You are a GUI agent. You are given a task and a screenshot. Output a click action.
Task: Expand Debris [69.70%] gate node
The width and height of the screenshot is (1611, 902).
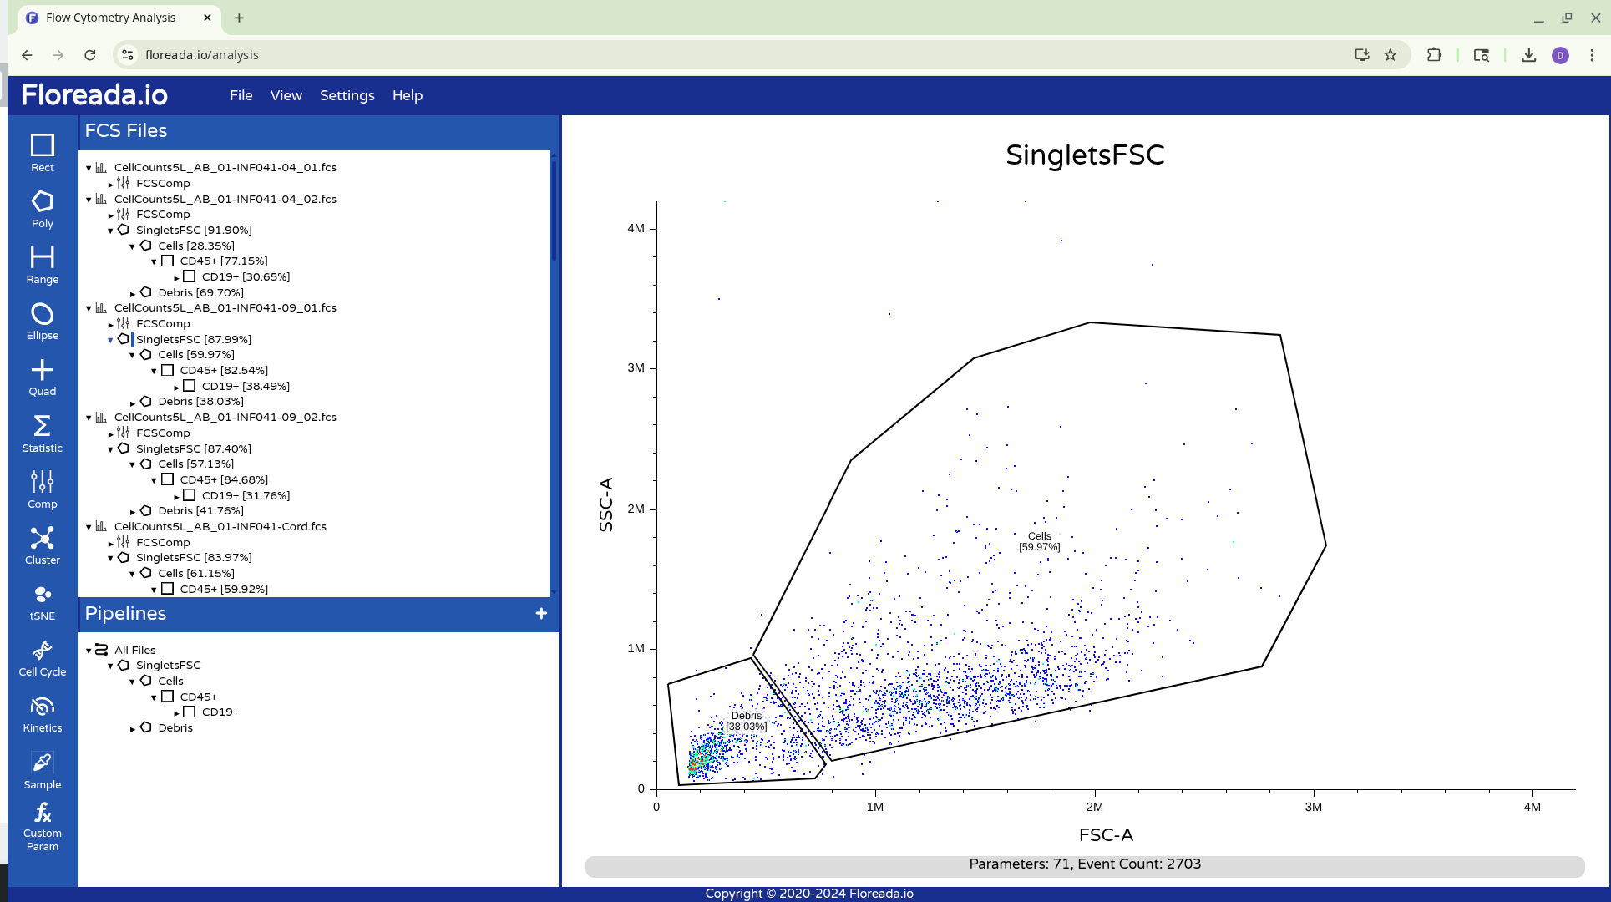pos(133,294)
